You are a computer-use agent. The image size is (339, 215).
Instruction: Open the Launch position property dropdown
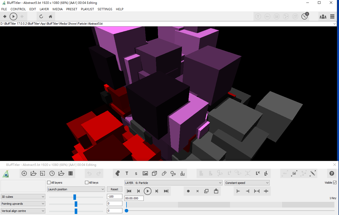pyautogui.click(x=76, y=189)
